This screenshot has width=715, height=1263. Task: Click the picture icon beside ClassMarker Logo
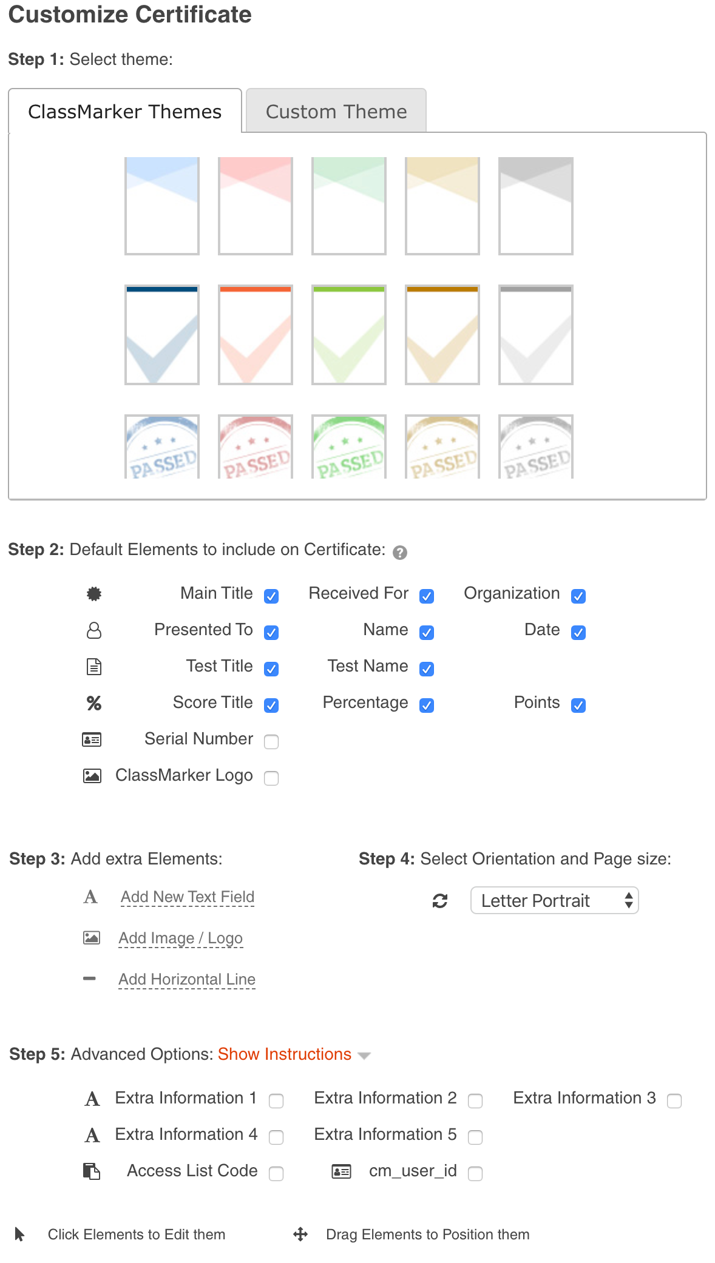coord(92,776)
